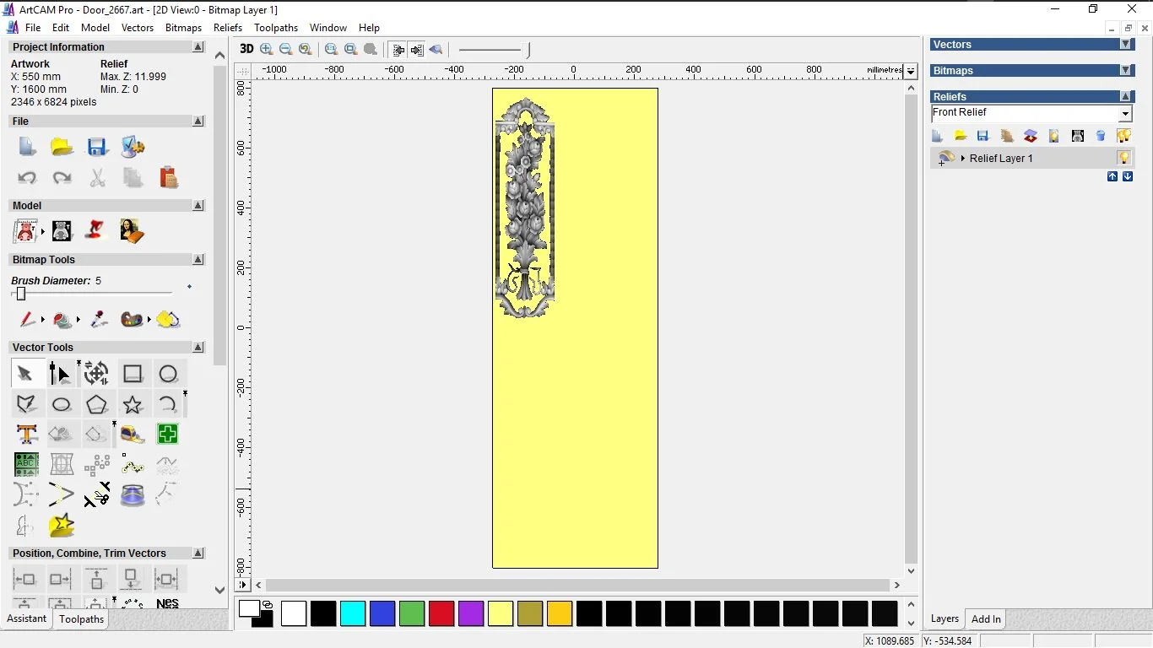Image resolution: width=1153 pixels, height=648 pixels.
Task: Pick the Paint Brush bitmap tool
Action: coord(28,320)
